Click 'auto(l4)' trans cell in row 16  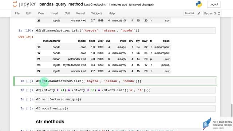tap(122, 47)
